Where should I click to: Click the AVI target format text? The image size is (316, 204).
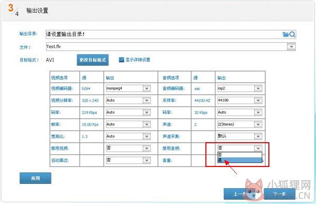(50, 60)
